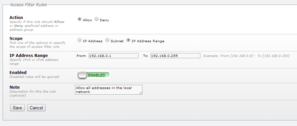Click the "Allow" label text
297x126 pixels.
pyautogui.click(x=87, y=20)
